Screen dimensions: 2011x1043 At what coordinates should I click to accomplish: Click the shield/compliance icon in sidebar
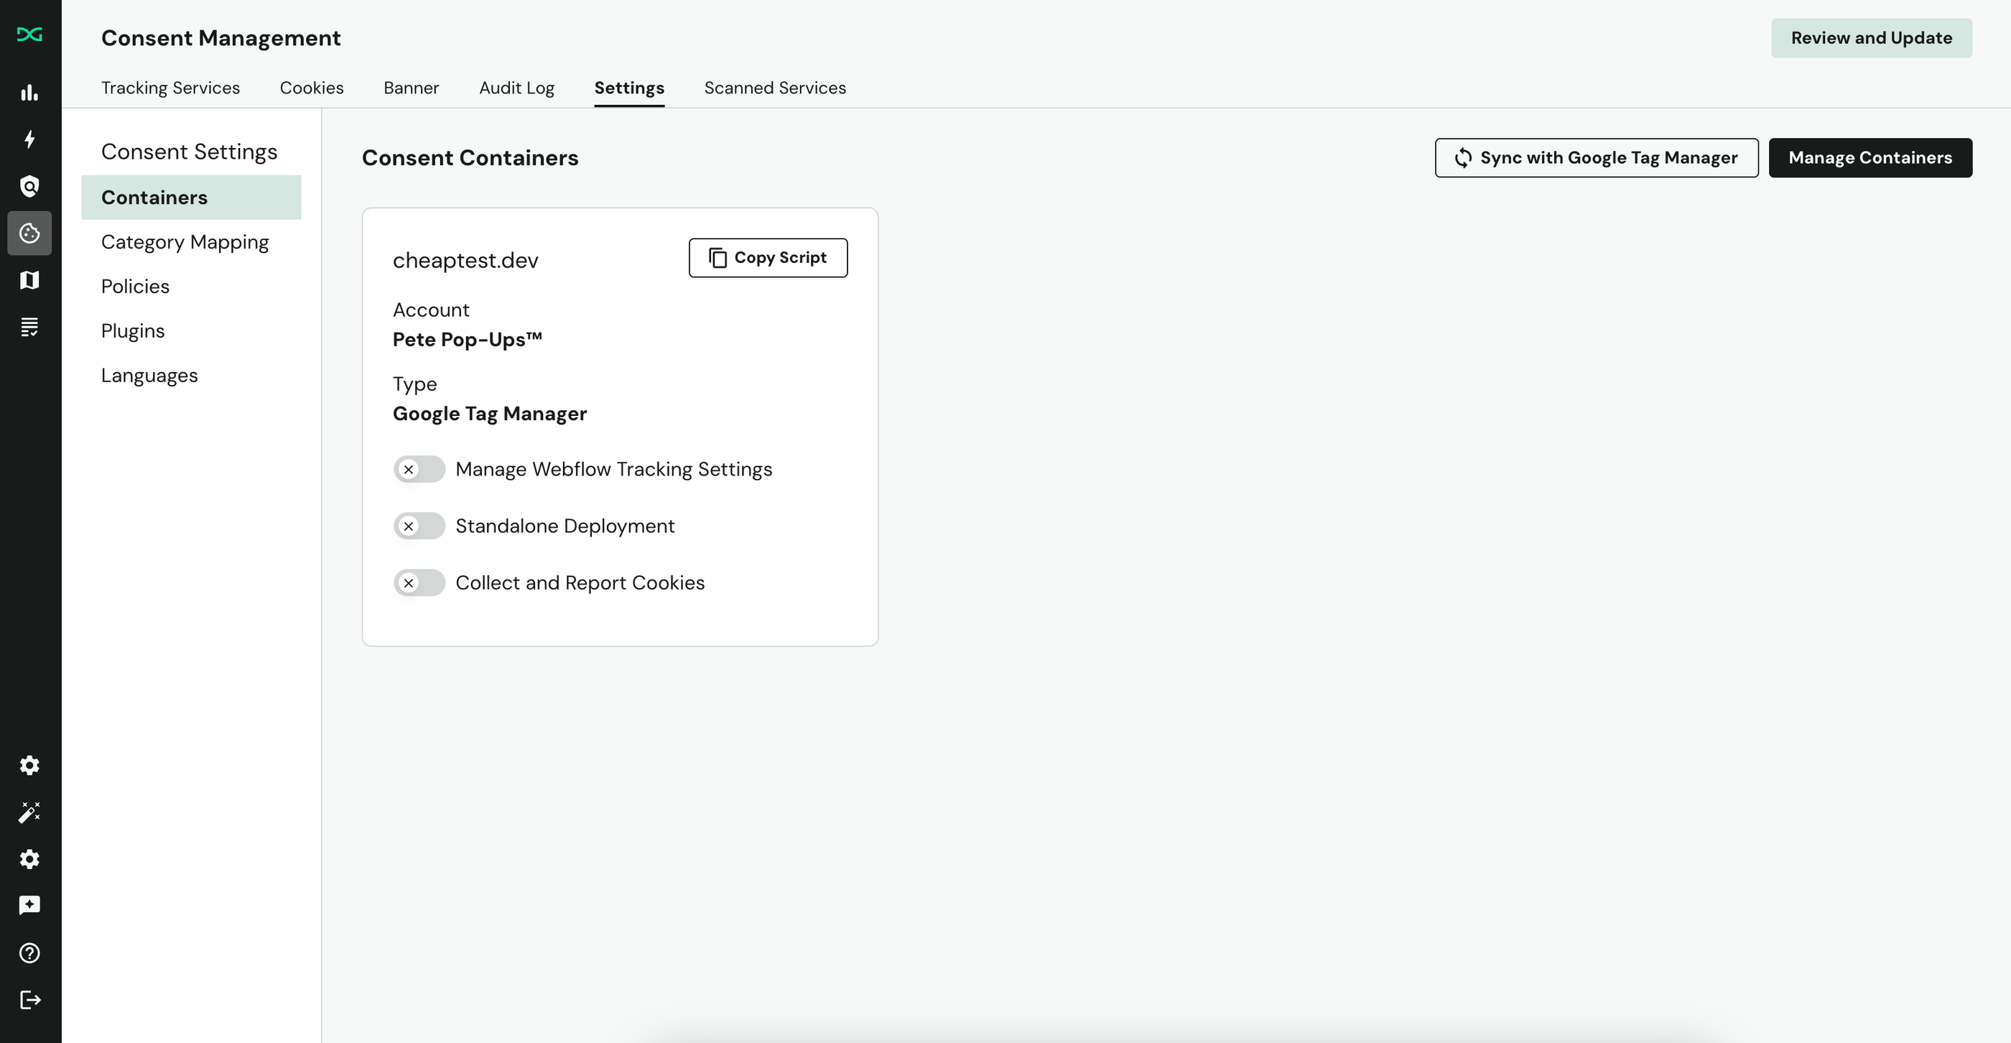[31, 186]
